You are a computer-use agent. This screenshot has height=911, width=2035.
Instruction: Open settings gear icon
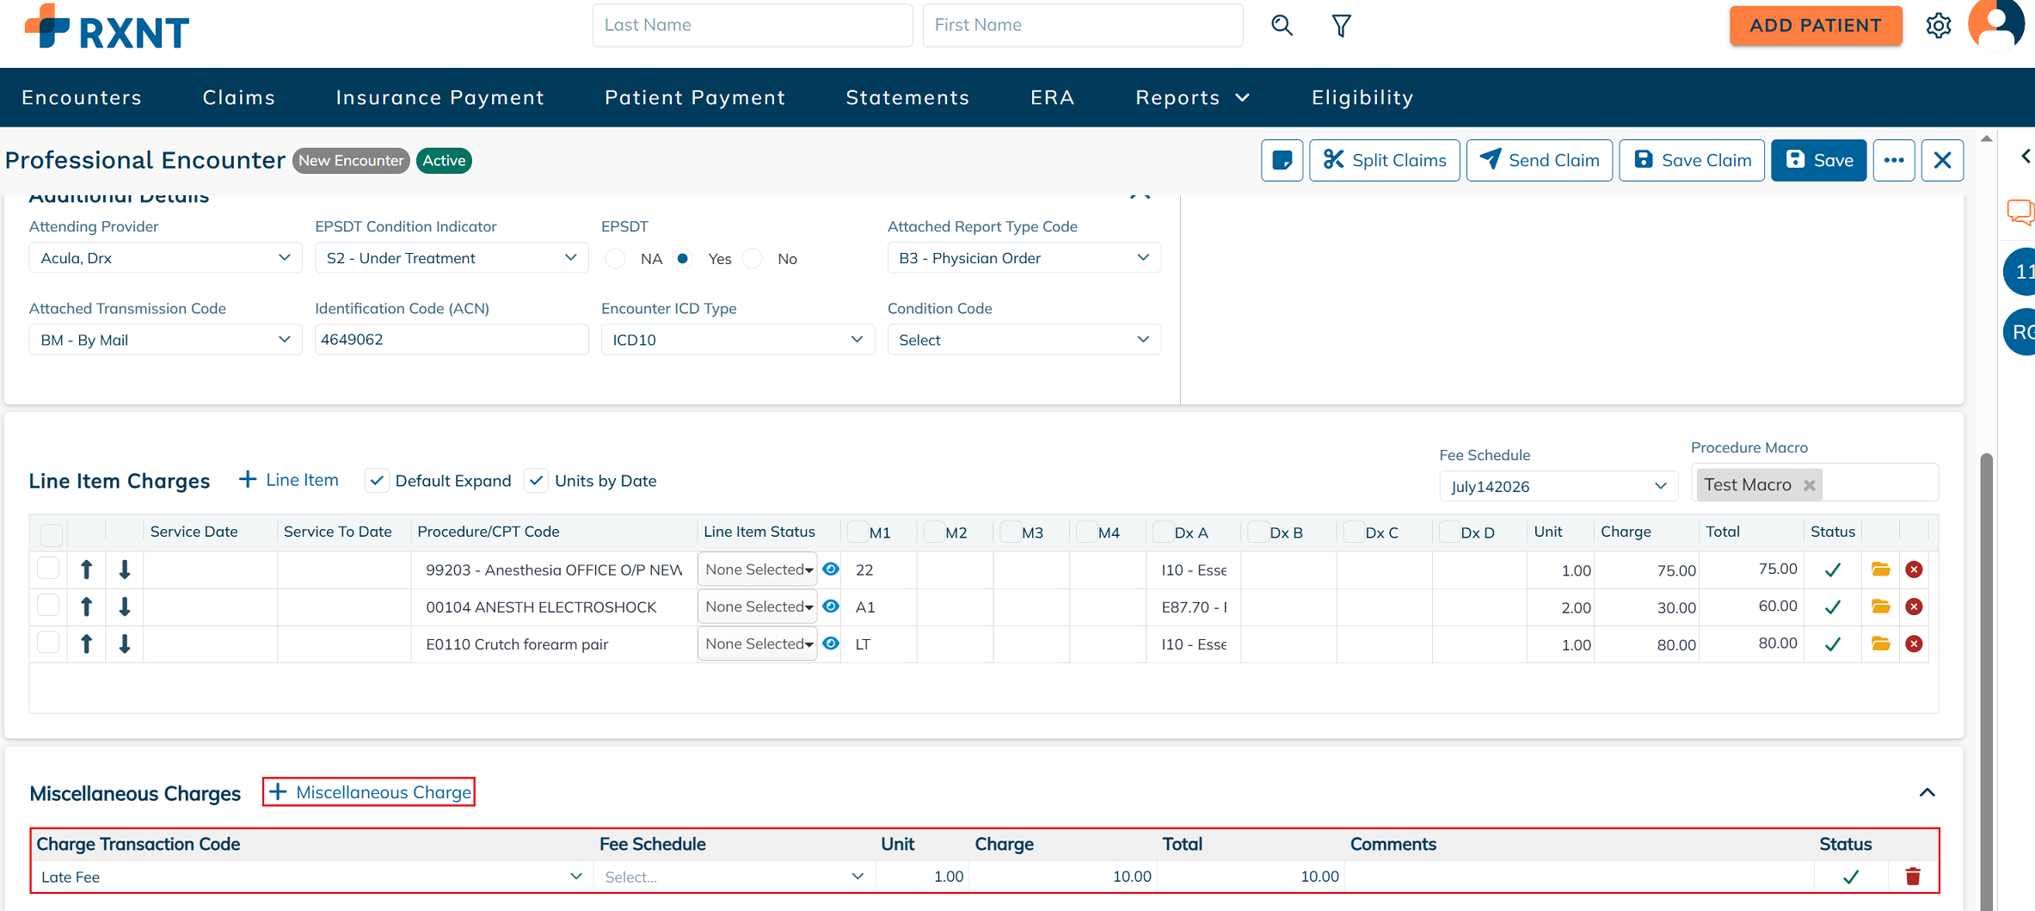1938,26
